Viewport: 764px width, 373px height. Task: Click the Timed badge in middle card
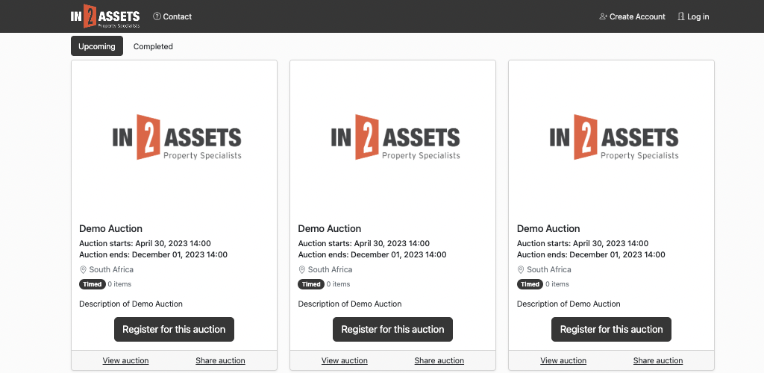pyautogui.click(x=311, y=284)
